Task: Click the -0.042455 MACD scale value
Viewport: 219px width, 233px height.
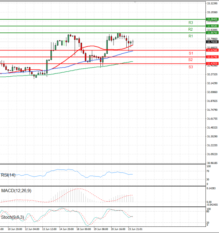Action: point(212,205)
